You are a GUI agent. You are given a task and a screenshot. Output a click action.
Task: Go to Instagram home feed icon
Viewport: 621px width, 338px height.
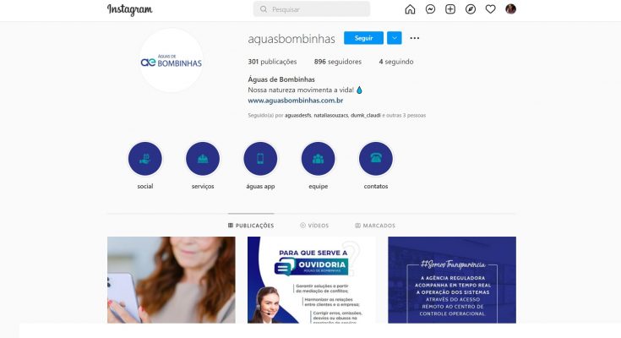(x=410, y=9)
